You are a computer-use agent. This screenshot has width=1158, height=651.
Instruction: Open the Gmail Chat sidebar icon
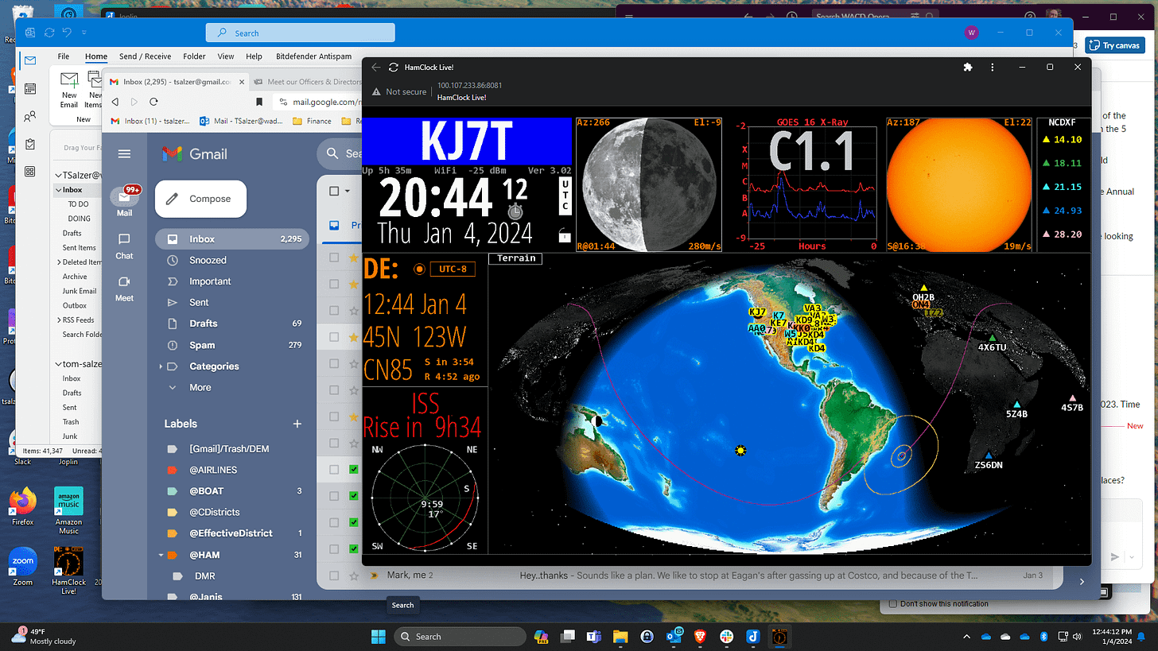(124, 244)
